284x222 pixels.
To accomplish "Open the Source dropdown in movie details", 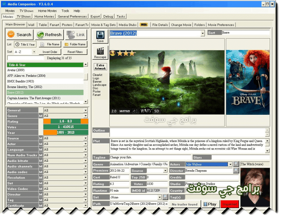I will (165, 171).
